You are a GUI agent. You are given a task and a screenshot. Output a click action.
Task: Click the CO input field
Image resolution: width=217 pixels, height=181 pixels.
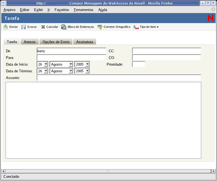(166, 58)
